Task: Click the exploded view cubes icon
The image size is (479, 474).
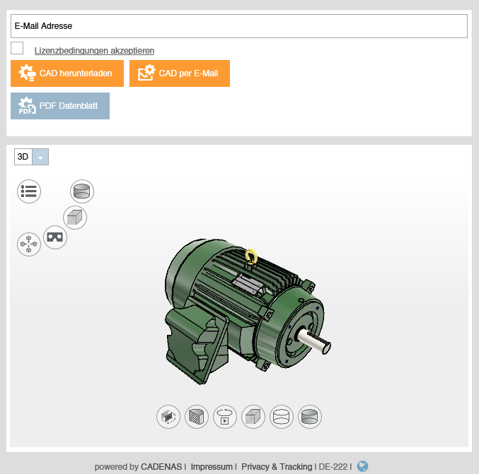Action: [29, 244]
